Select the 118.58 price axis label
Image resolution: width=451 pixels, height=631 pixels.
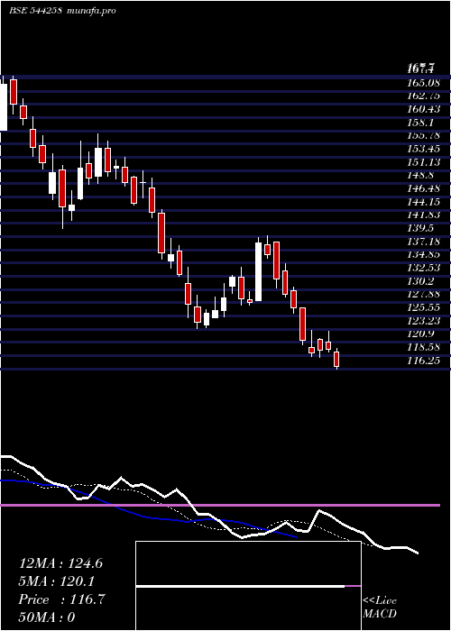(424, 347)
